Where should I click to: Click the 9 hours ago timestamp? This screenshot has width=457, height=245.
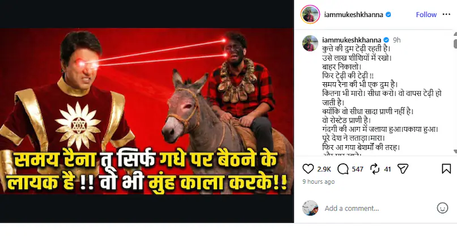pos(318,181)
